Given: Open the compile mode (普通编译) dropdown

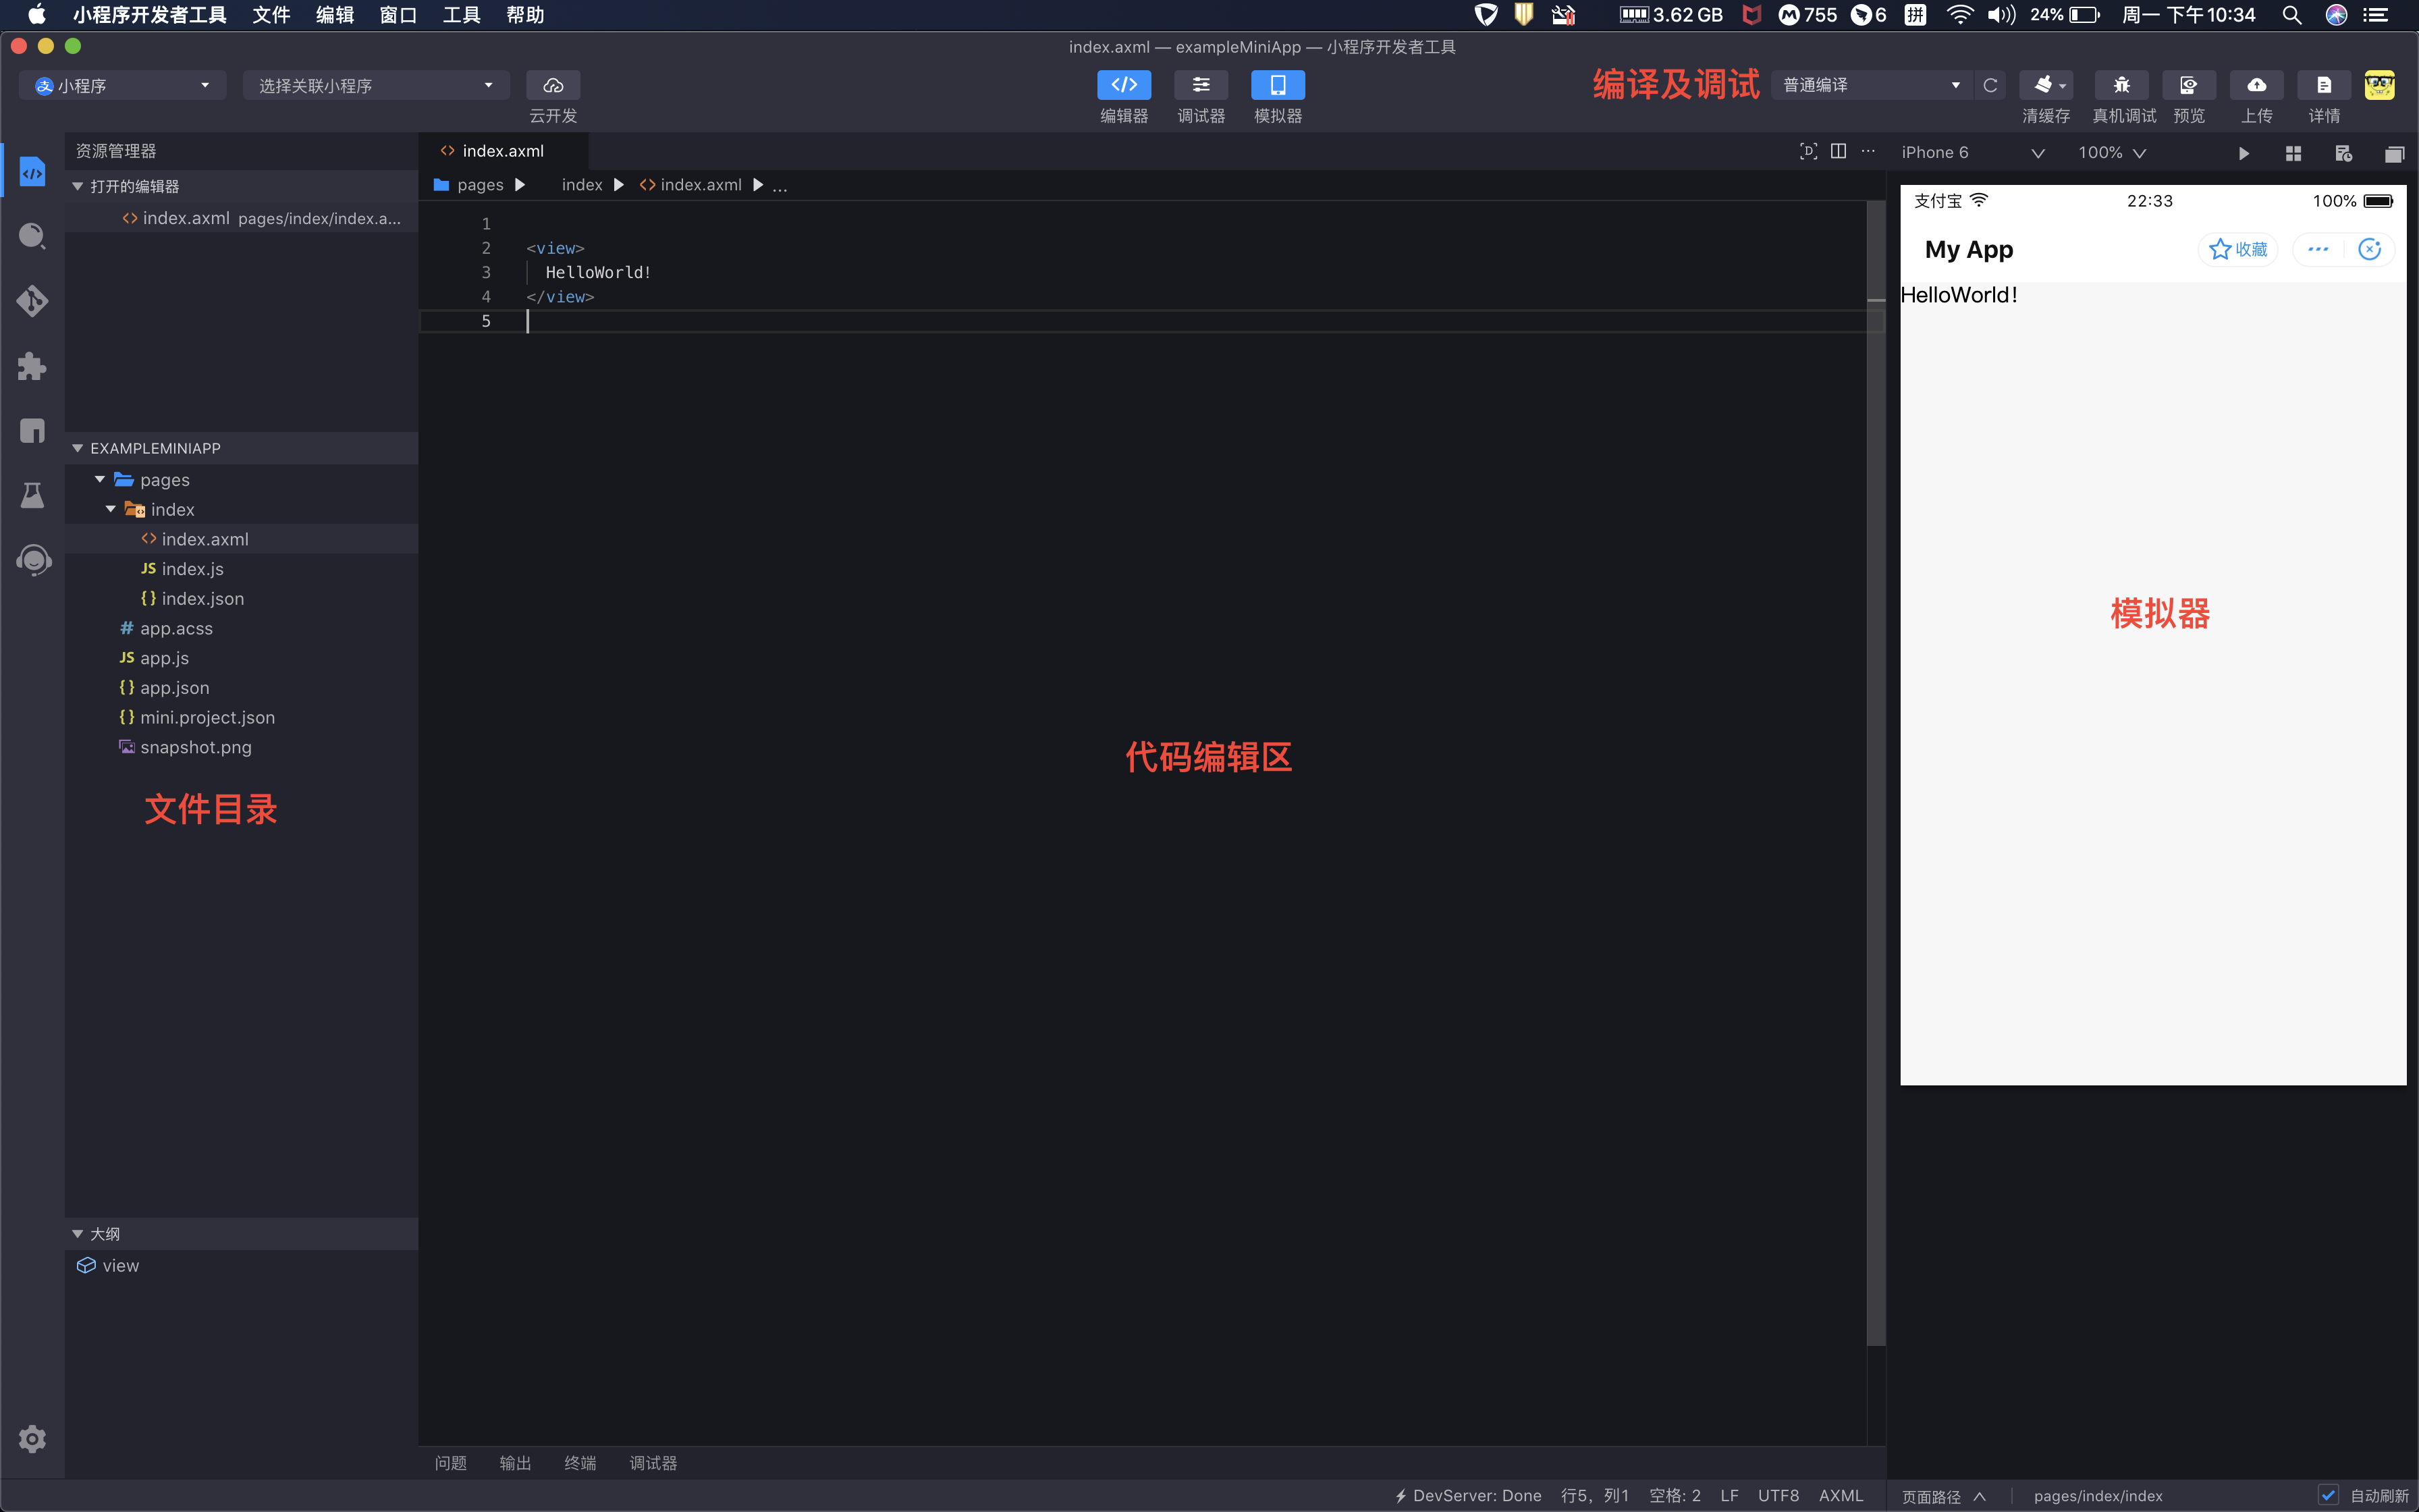Looking at the screenshot, I should click(x=1870, y=86).
